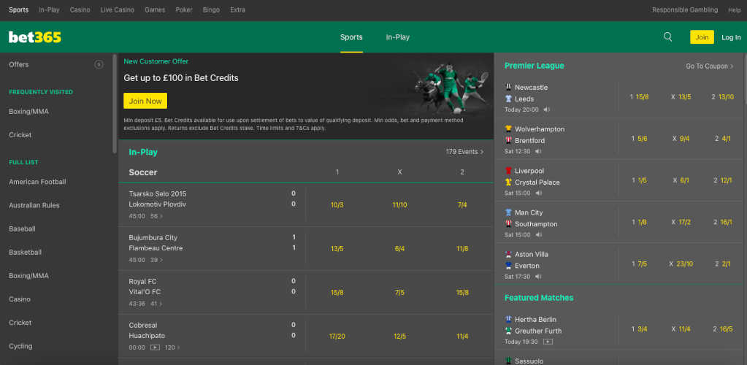This screenshot has width=747, height=365.
Task: Open Live Casino in top menu
Action: [x=117, y=9]
